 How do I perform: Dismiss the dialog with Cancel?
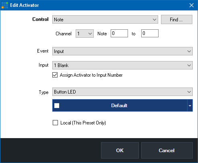[167, 151]
